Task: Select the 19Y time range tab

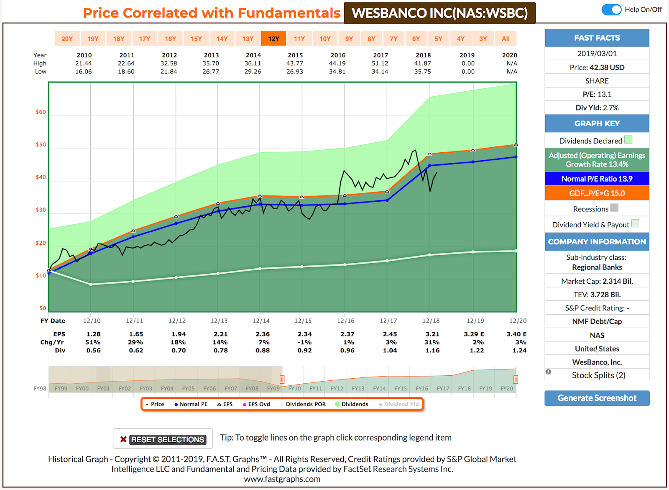Action: pyautogui.click(x=93, y=38)
